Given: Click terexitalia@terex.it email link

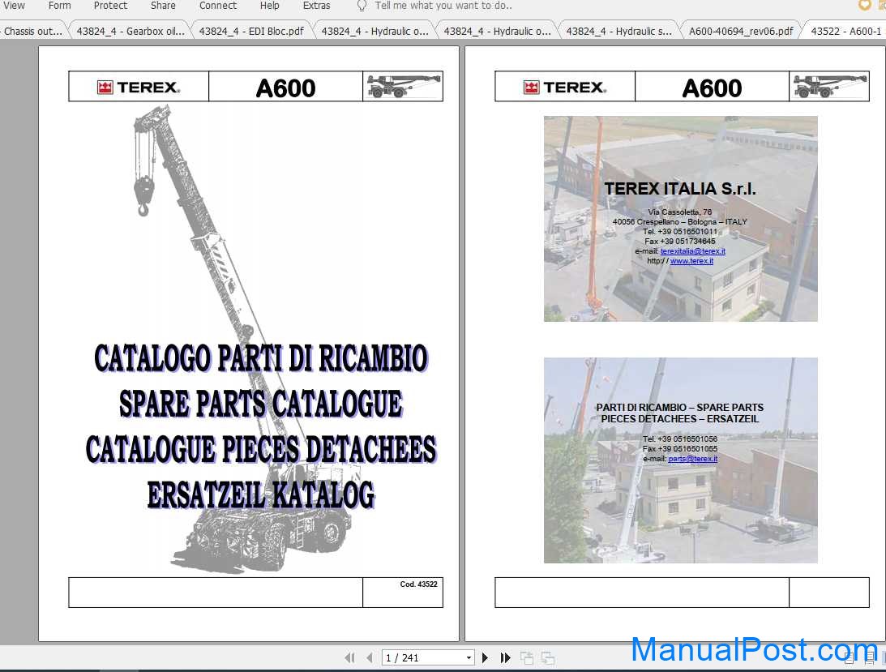Looking at the screenshot, I should point(693,251).
